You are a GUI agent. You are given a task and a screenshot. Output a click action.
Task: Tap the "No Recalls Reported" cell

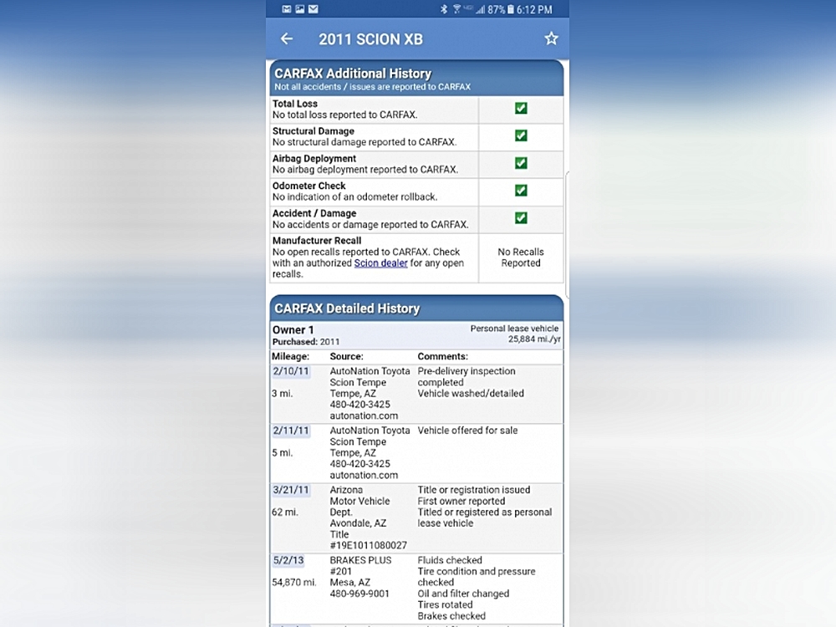click(521, 257)
